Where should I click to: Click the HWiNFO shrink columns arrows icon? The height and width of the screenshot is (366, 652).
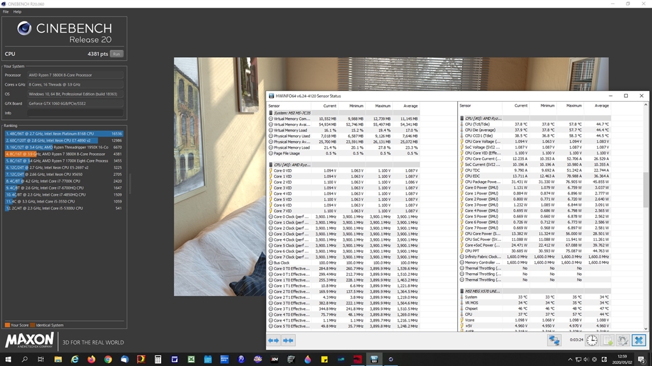pyautogui.click(x=288, y=341)
